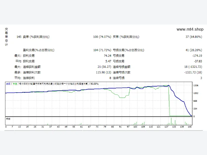Click the x-axis label 145
Viewport: 207px width, 155px height.
point(190,127)
